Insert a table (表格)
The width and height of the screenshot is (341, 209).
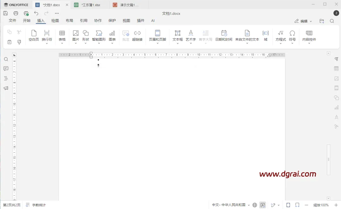coord(62,37)
